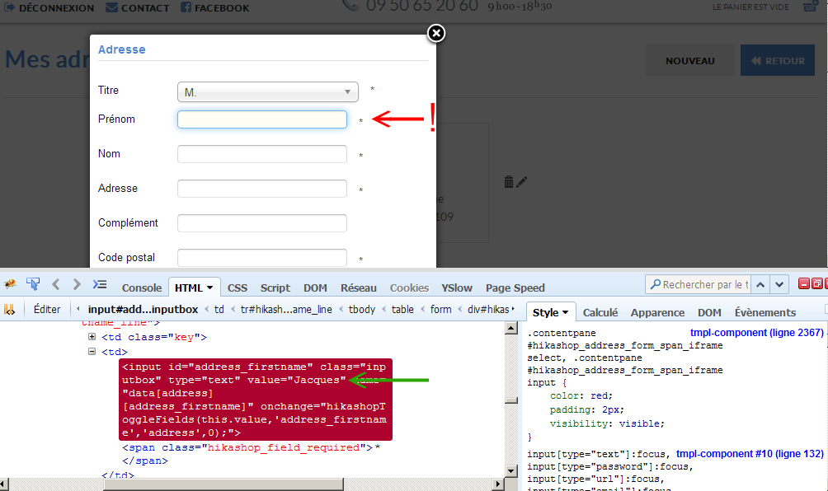Screen dimensions: 828x491
Task: Focus the Prénom input field
Action: pyautogui.click(x=262, y=119)
